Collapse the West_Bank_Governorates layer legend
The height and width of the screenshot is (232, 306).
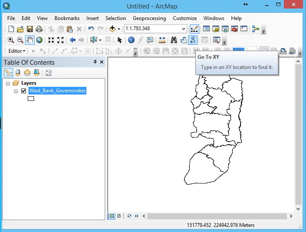(16, 91)
